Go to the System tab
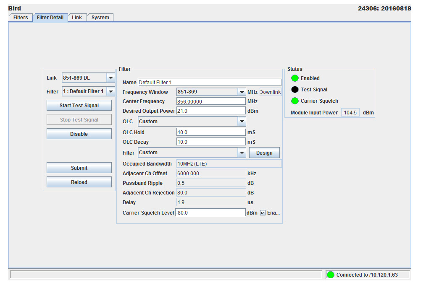The image size is (426, 285). point(100,18)
